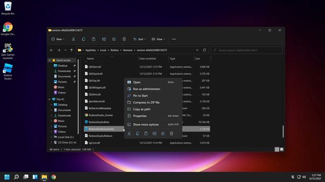Image resolution: width=325 pixels, height=182 pixels.
Task: Choose Properties in the context menu
Action: pyautogui.click(x=153, y=116)
